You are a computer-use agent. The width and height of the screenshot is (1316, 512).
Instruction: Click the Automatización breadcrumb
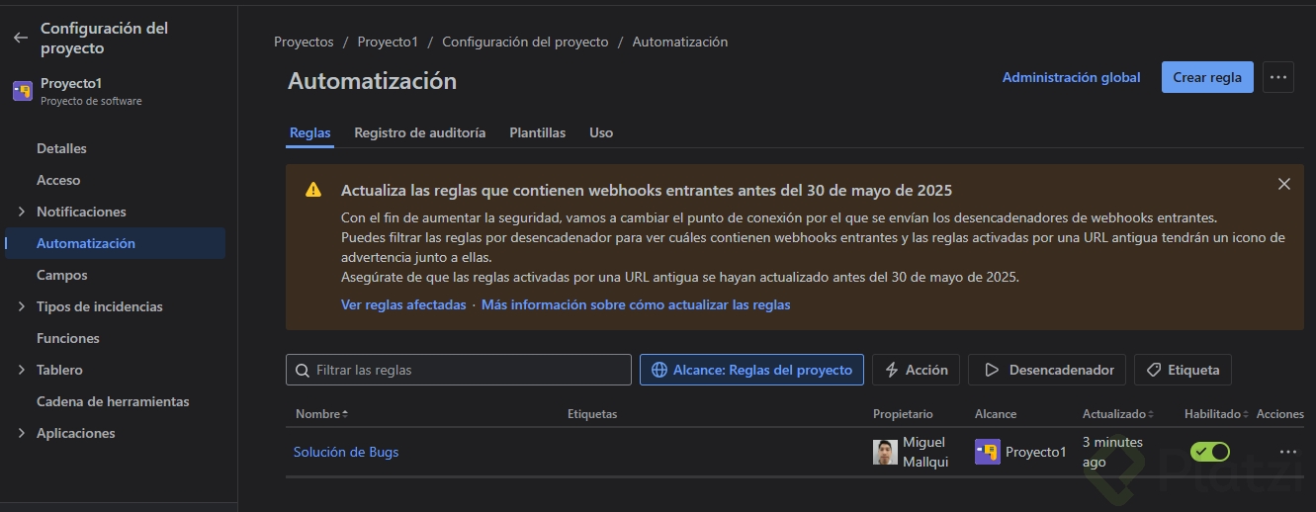click(x=680, y=42)
